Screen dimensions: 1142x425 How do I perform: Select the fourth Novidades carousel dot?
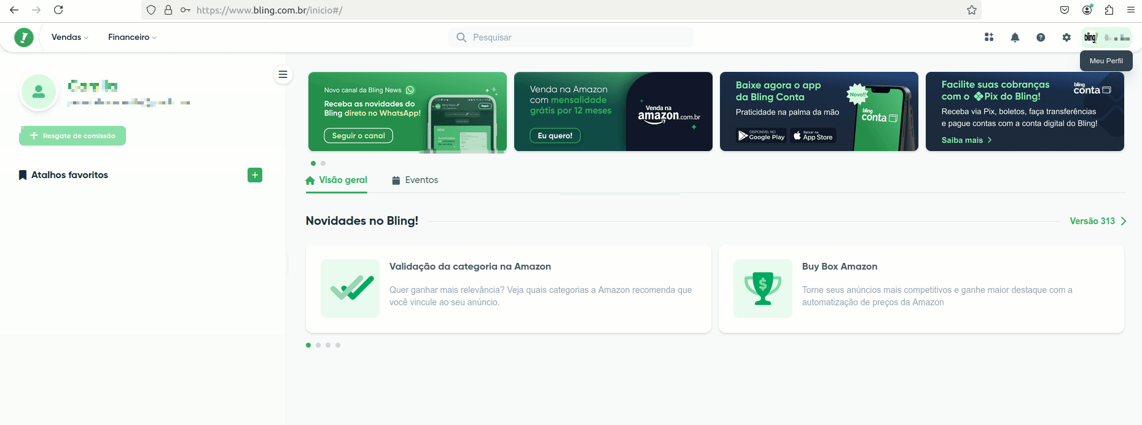(x=338, y=345)
